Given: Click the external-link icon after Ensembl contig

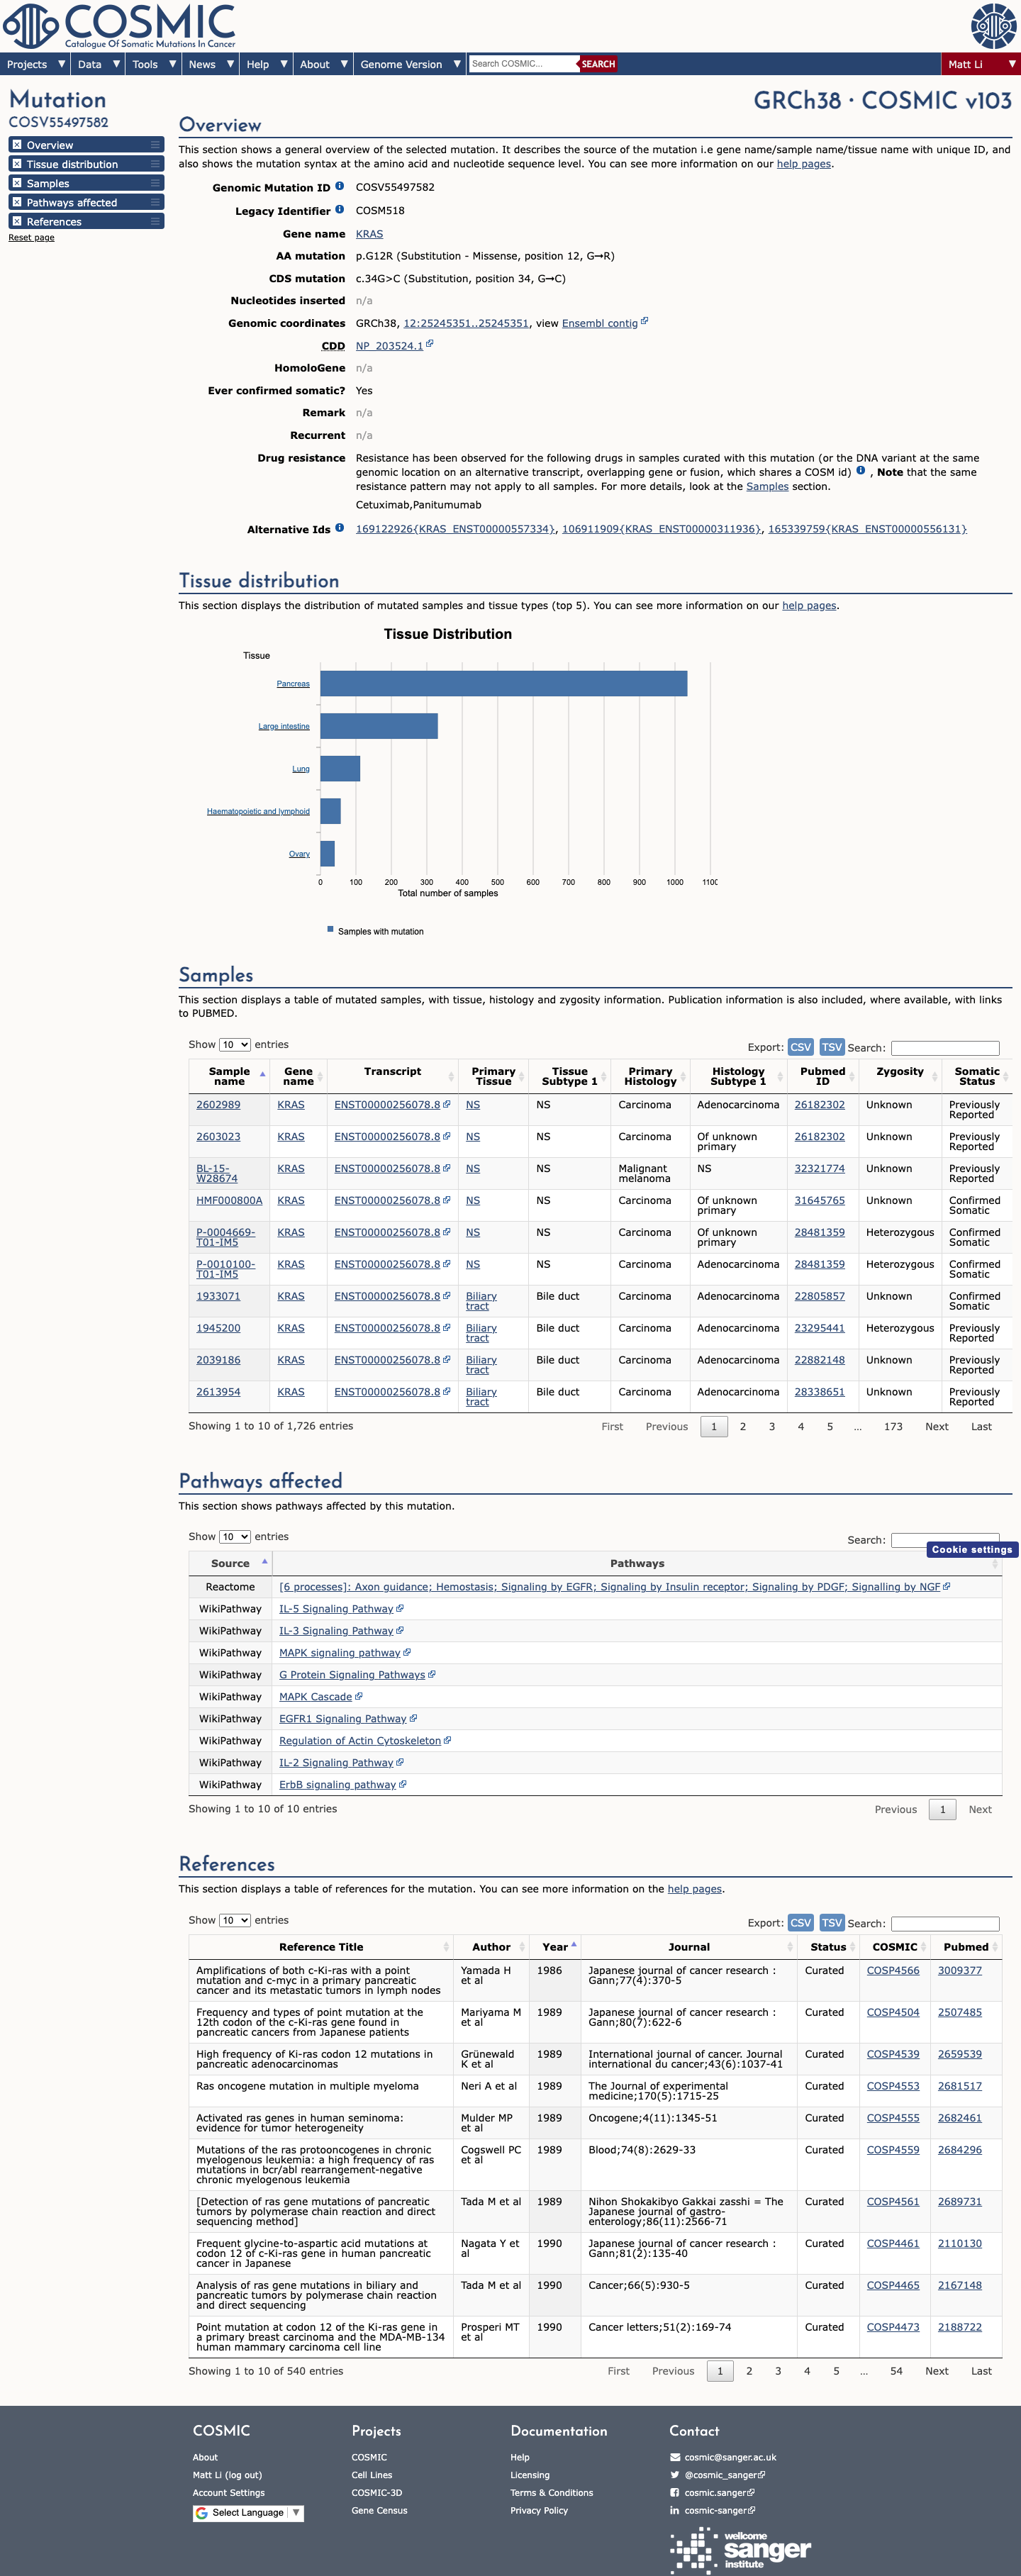Looking at the screenshot, I should tap(645, 321).
